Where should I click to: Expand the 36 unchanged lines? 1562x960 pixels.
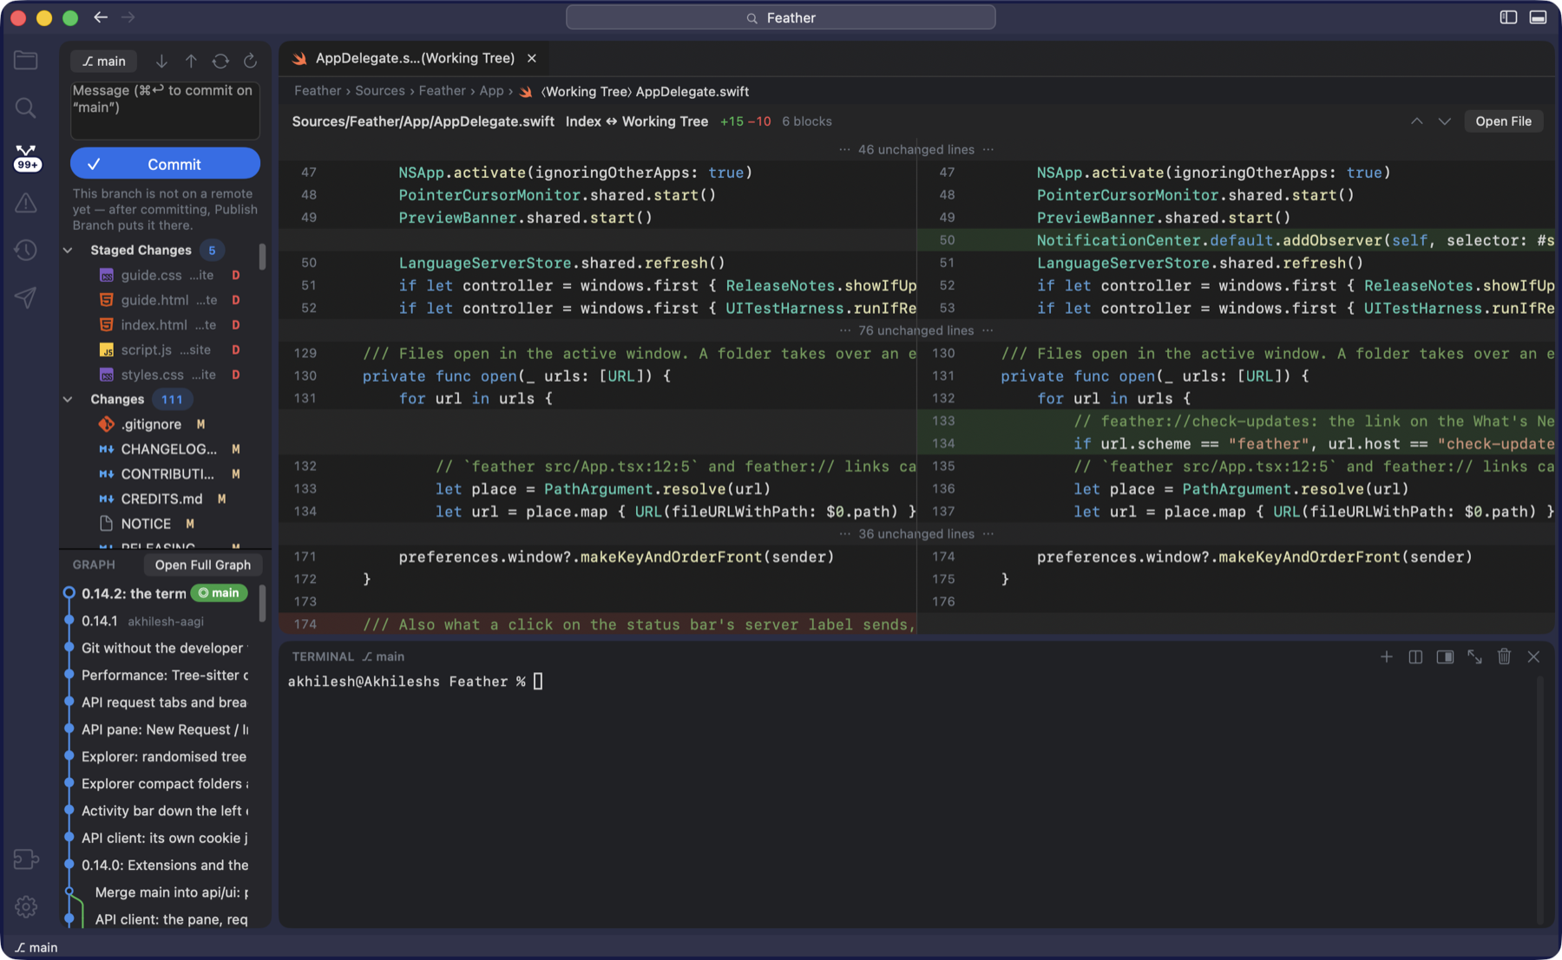point(916,534)
